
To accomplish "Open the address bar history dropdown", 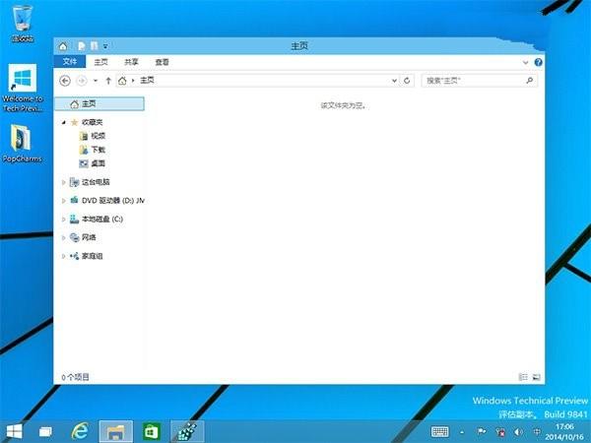I will (394, 80).
